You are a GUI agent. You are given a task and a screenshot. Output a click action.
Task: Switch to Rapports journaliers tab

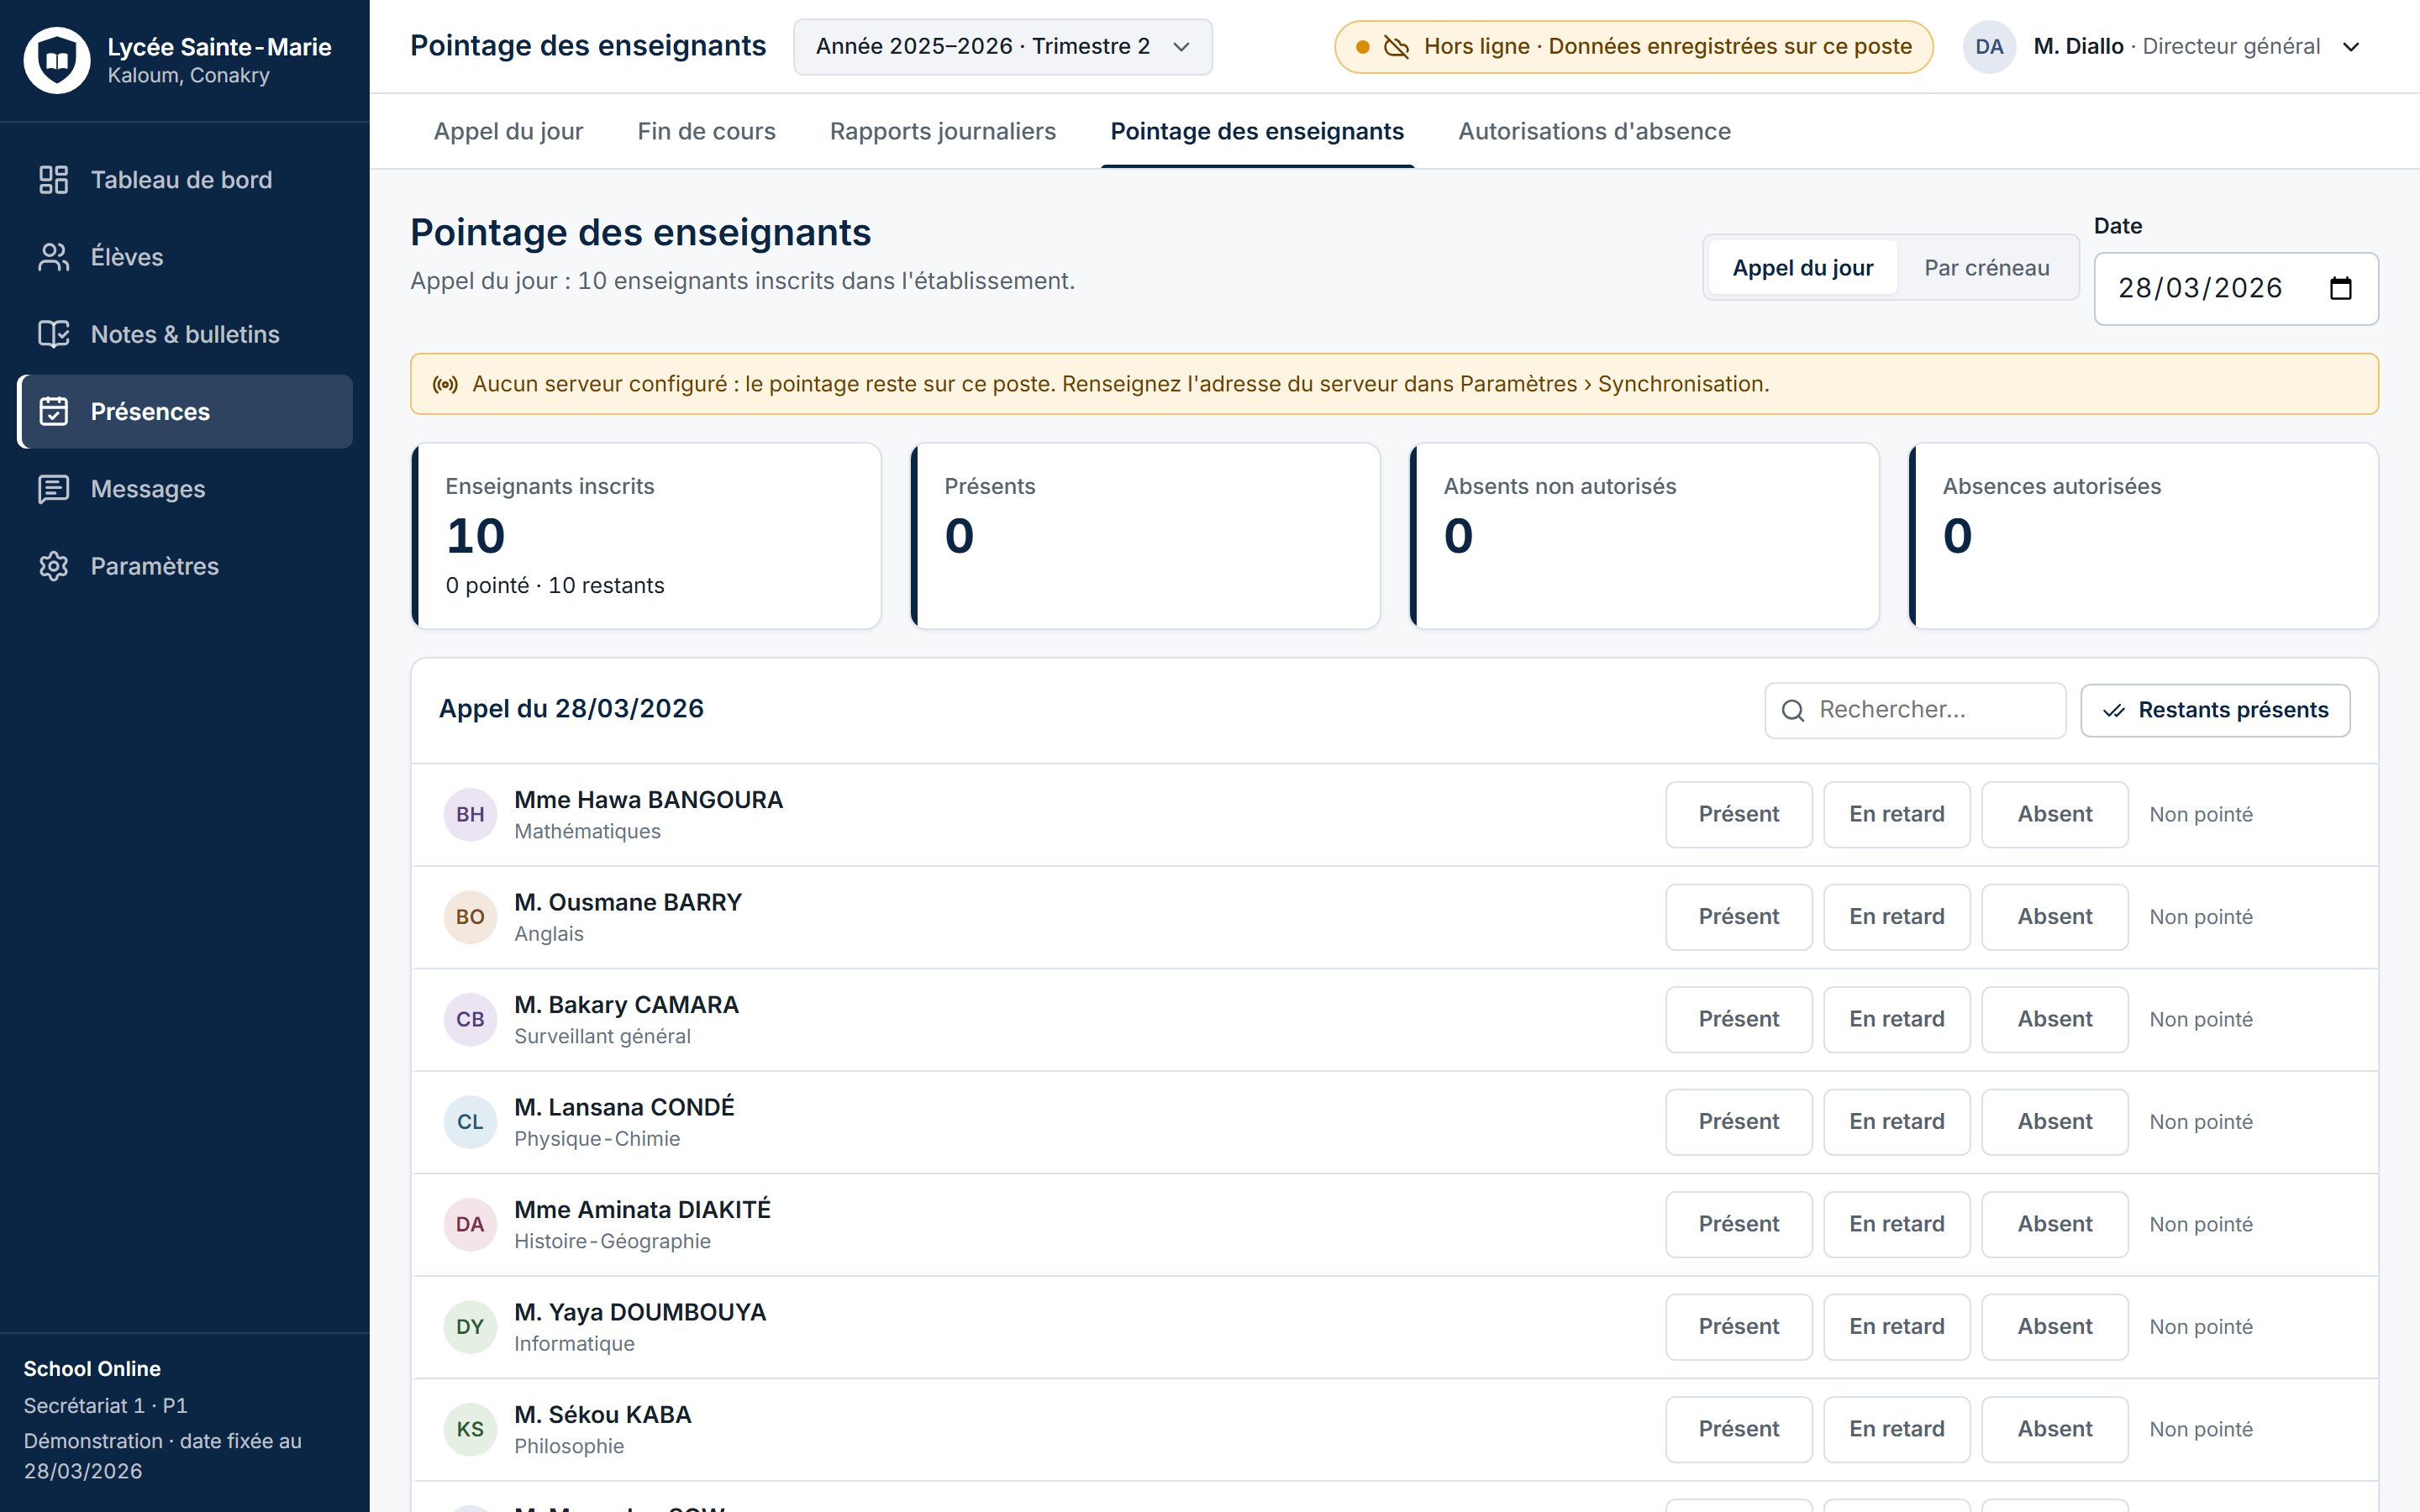[x=942, y=131]
